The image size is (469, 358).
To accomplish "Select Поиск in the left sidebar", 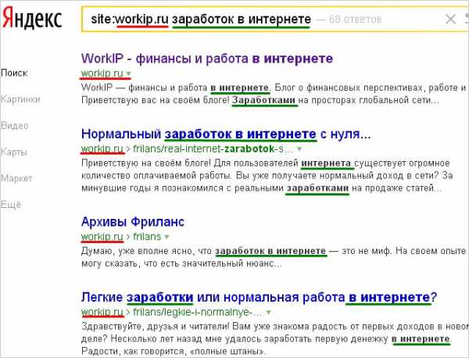I will coord(14,72).
